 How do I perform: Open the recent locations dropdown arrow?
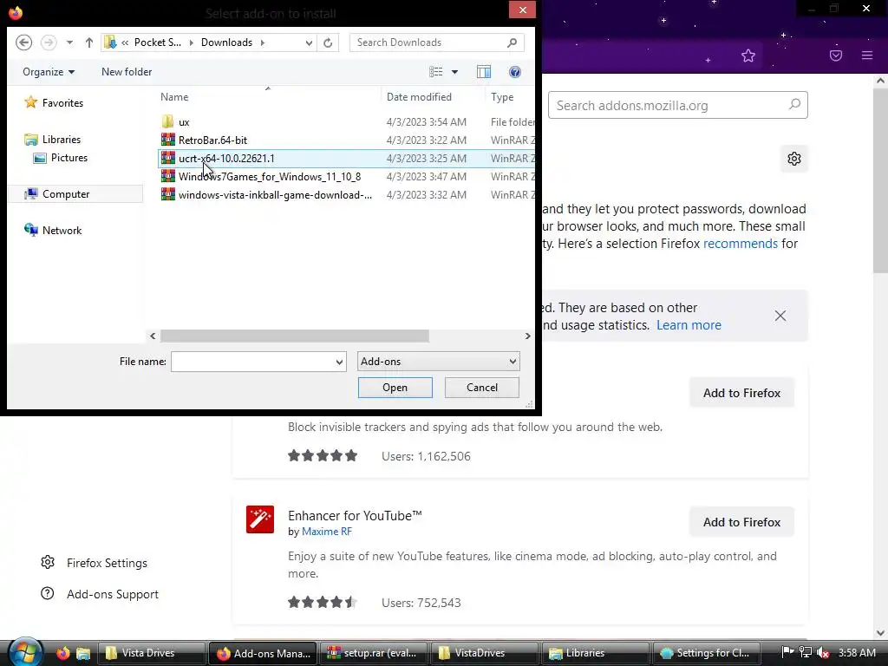coord(69,42)
